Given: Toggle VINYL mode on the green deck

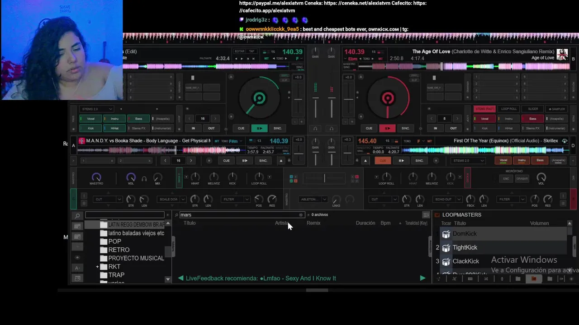Looking at the screenshot, I should click(285, 75).
